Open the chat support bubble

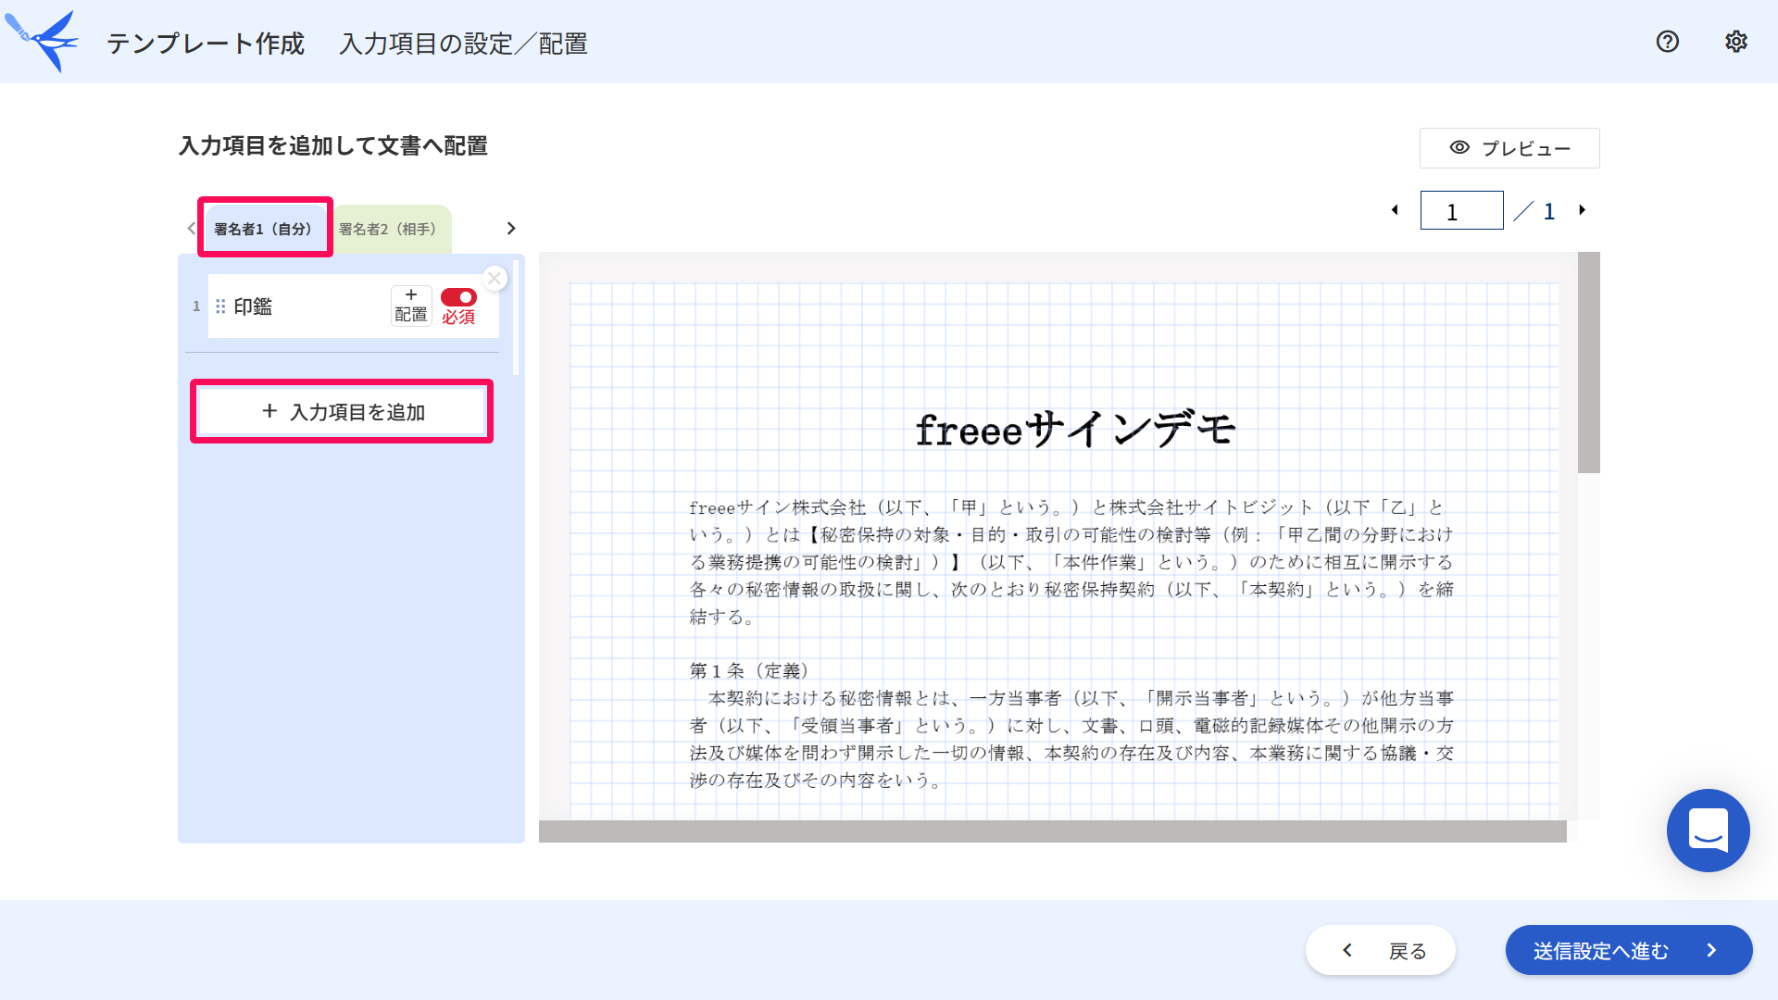point(1708,830)
